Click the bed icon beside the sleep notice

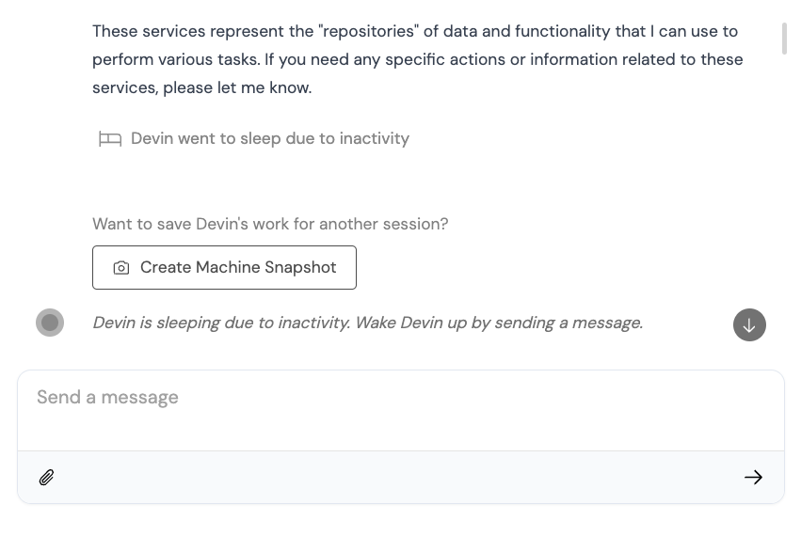[x=110, y=139]
